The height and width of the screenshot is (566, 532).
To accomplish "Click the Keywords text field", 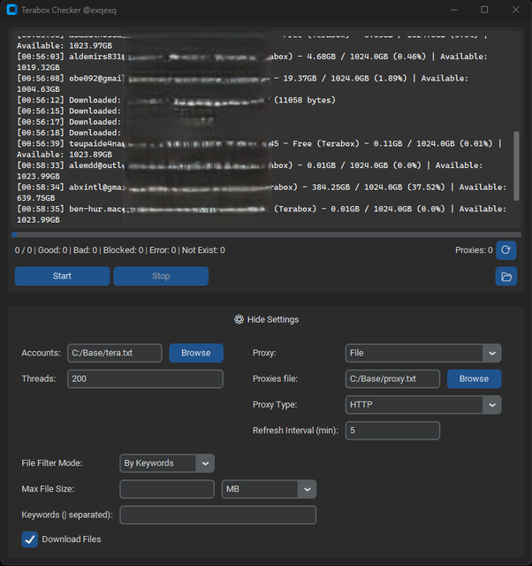I will [x=217, y=515].
